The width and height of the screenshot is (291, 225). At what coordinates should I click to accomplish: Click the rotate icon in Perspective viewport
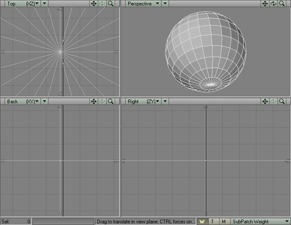pyautogui.click(x=274, y=3)
